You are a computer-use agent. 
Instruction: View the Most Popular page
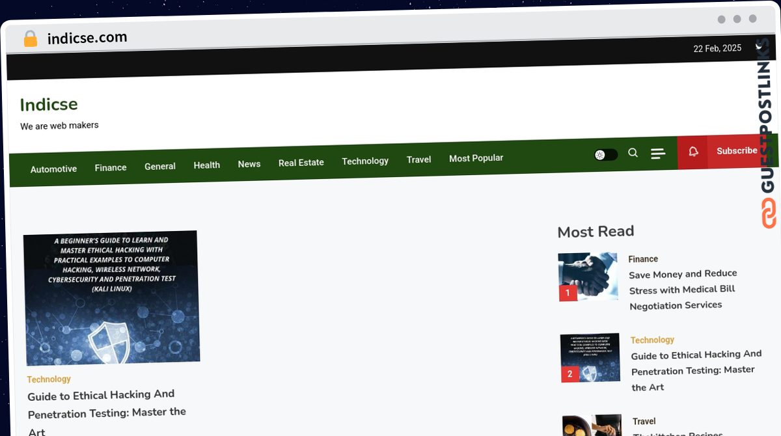tap(476, 158)
